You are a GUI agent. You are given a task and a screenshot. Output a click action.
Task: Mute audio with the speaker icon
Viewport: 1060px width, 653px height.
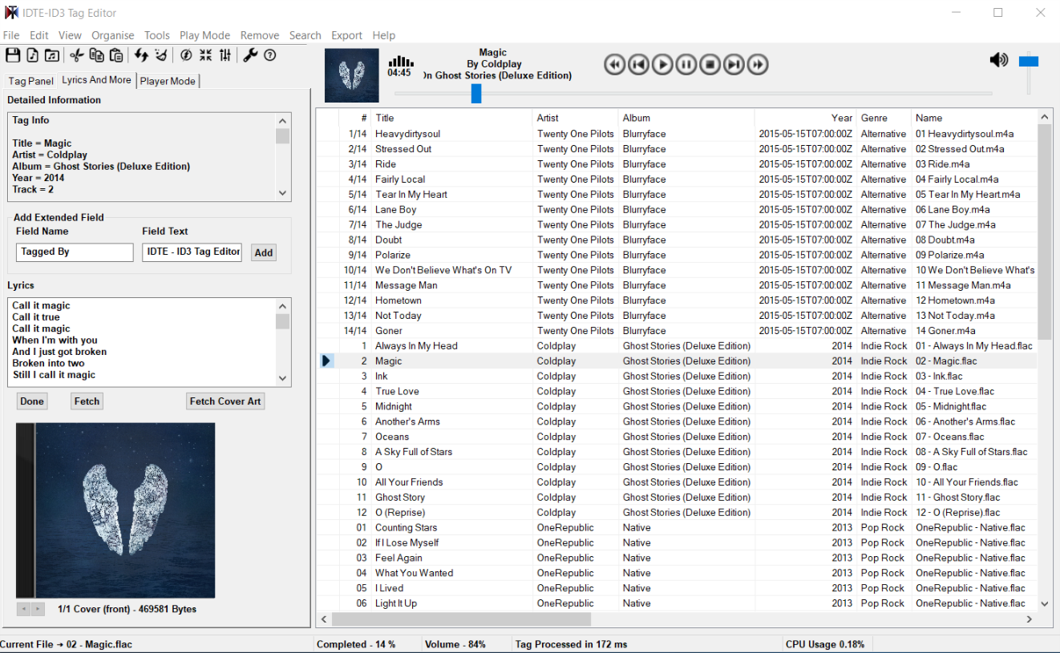point(999,59)
